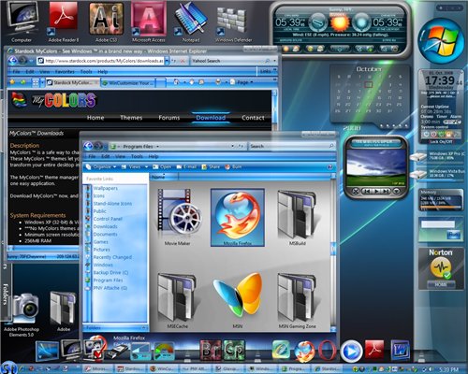
Task: Expand the Yahoo! Search provider dropdown
Action: click(274, 61)
